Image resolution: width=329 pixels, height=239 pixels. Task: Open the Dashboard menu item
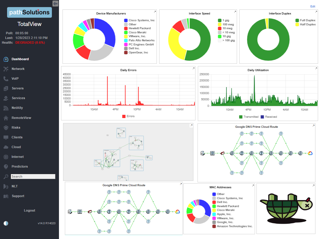(20, 59)
